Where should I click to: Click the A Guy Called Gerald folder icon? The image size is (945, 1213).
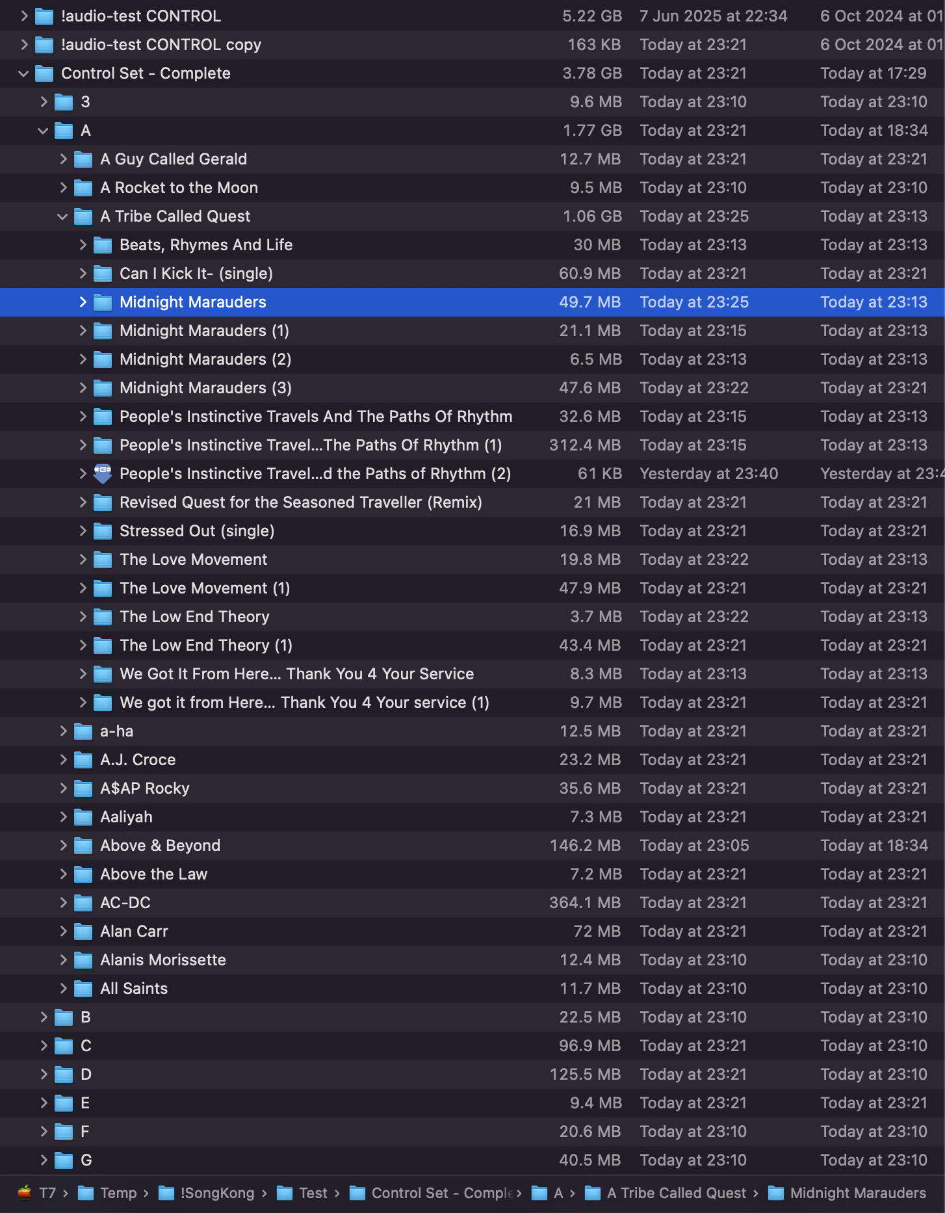coord(83,159)
